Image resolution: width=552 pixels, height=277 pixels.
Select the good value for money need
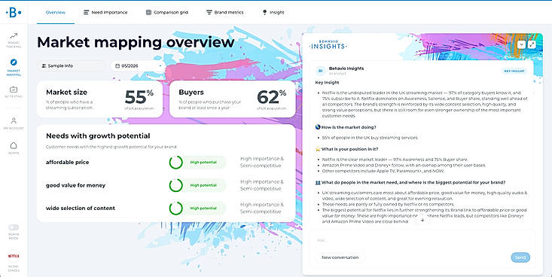tap(76, 185)
